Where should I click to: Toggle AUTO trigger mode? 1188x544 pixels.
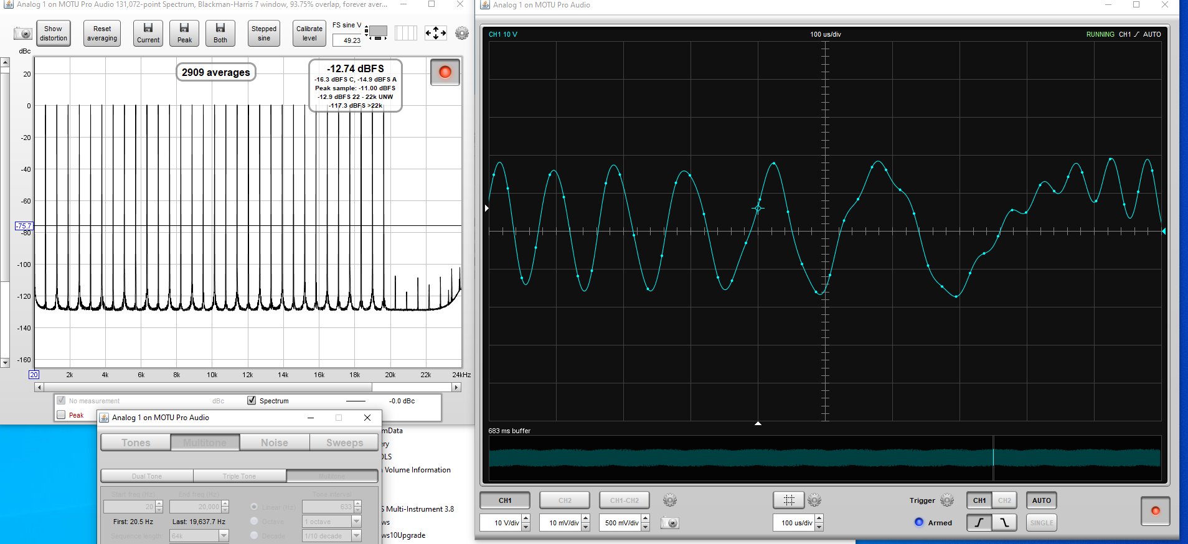1041,500
